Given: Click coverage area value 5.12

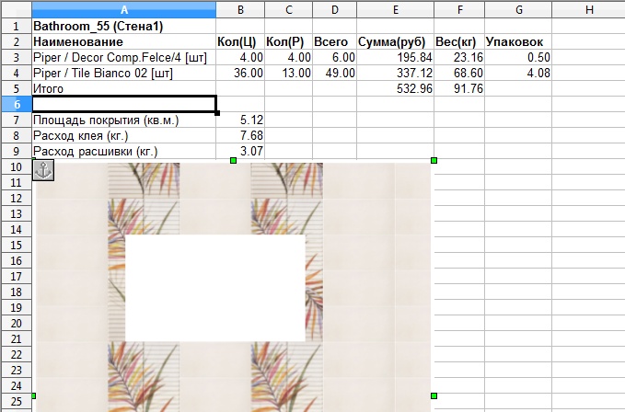Looking at the screenshot, I should 240,120.
